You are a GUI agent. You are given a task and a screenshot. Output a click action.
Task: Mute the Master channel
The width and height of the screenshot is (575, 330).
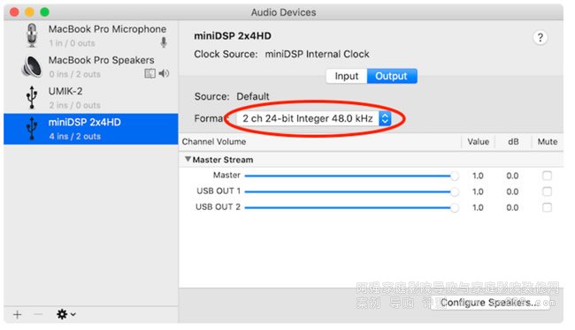547,176
